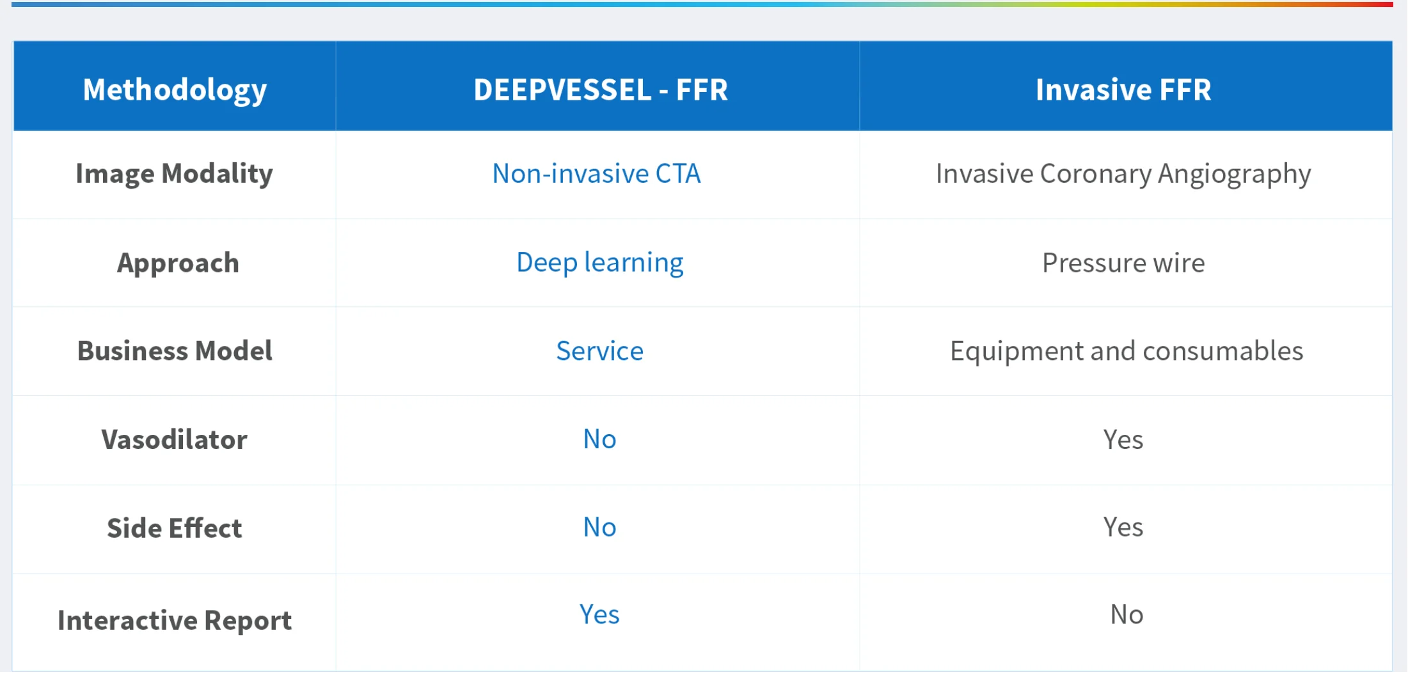Click Yes in the Interactive Report row
Image resolution: width=1408 pixels, height=674 pixels.
(599, 615)
